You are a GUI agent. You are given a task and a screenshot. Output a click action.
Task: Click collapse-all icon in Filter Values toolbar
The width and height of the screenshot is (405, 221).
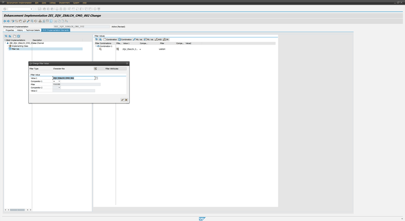point(101,40)
